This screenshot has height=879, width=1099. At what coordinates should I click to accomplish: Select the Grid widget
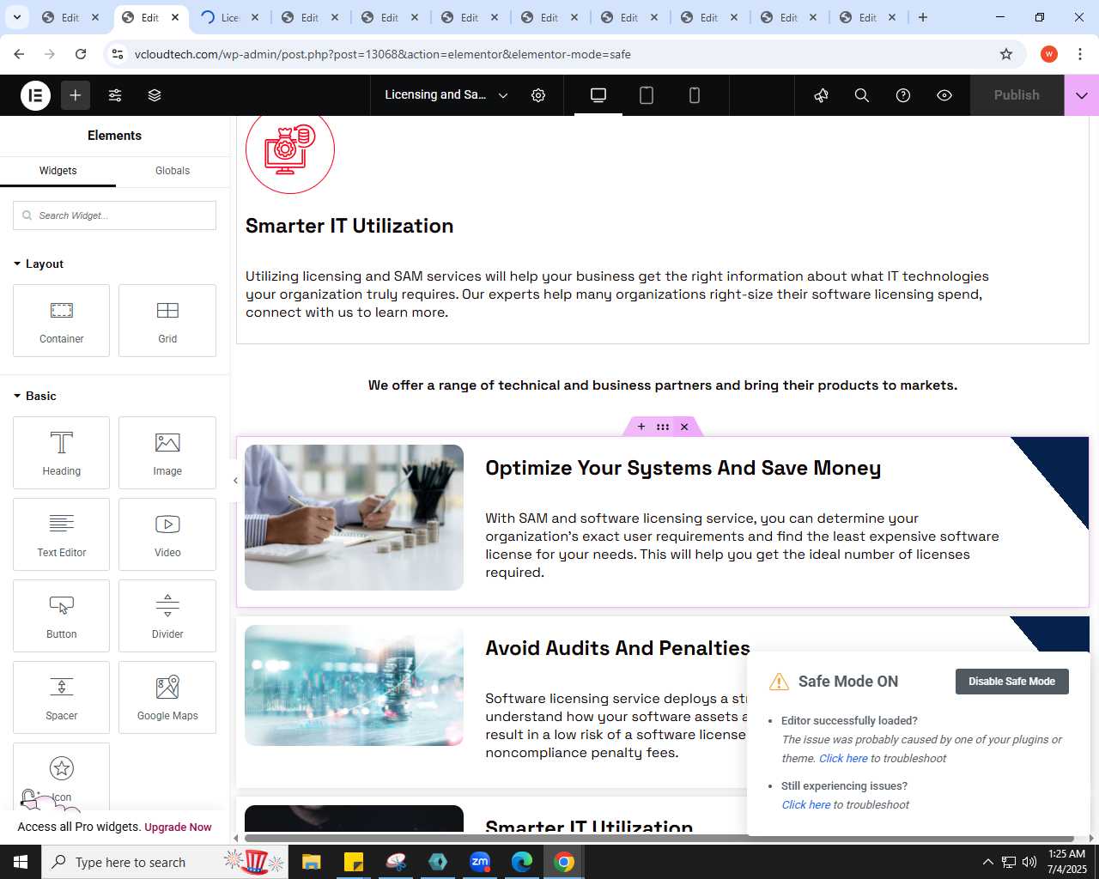click(167, 320)
